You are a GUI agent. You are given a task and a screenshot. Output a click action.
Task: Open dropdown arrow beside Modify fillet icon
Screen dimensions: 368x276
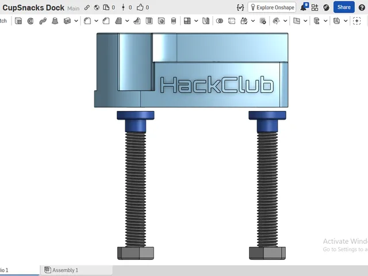pyautogui.click(x=285, y=21)
